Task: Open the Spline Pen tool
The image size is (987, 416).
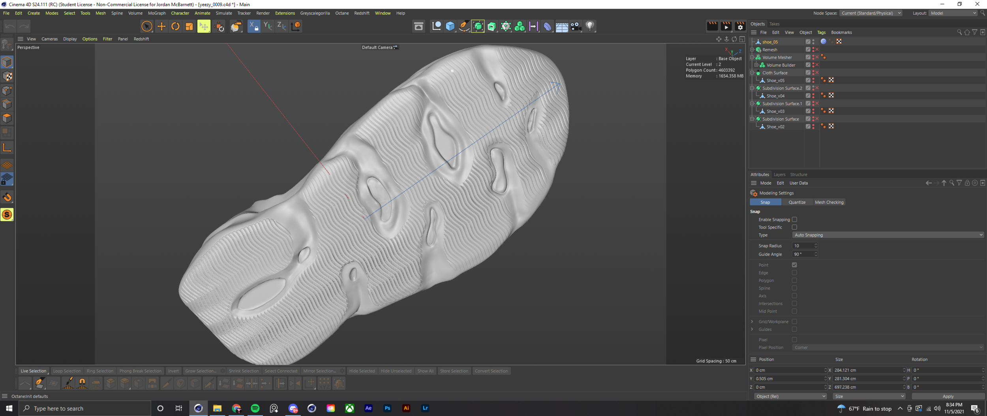Action: coord(464,26)
